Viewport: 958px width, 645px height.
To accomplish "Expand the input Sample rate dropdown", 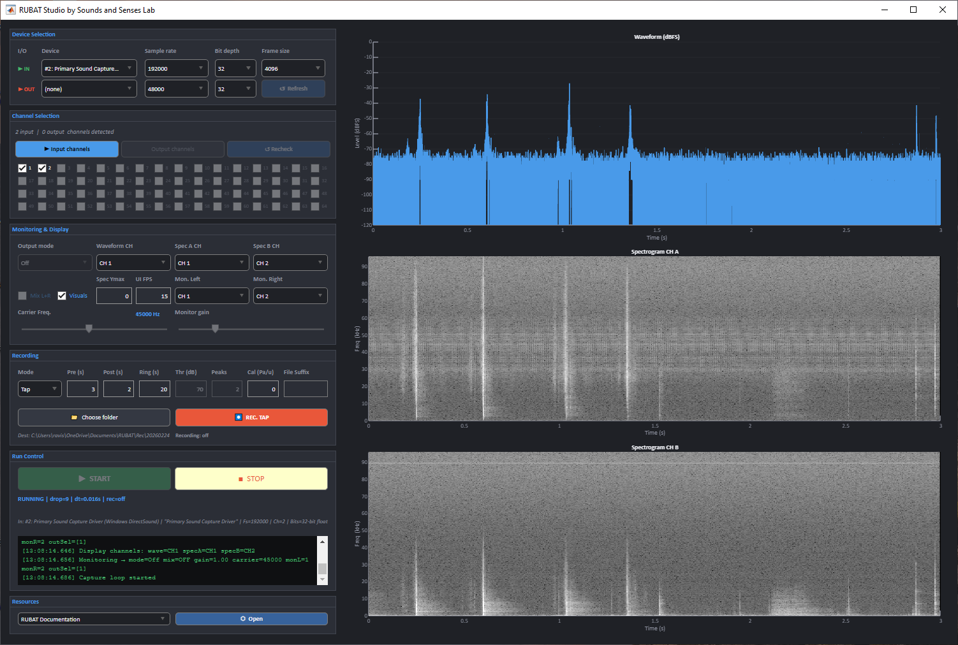I will tap(176, 68).
